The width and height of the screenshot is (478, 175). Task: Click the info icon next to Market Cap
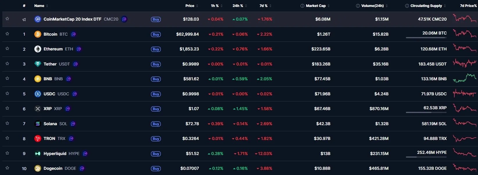(x=302, y=6)
